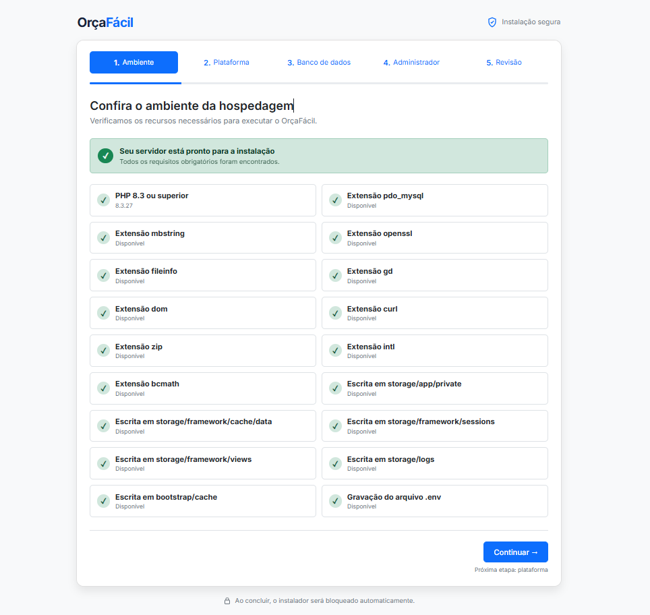Screen dimensions: 650x615
Task: Click the large green success check icon
Action: 106,156
